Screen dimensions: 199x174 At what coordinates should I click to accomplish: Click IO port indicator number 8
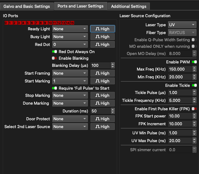tap(41, 23)
